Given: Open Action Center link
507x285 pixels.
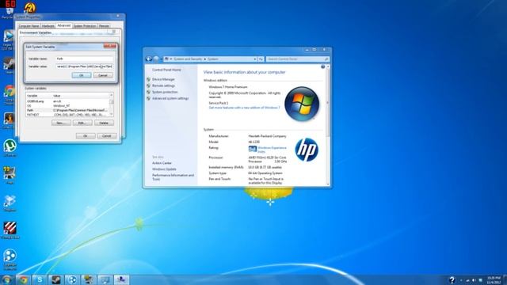Looking at the screenshot, I should click(x=162, y=163).
